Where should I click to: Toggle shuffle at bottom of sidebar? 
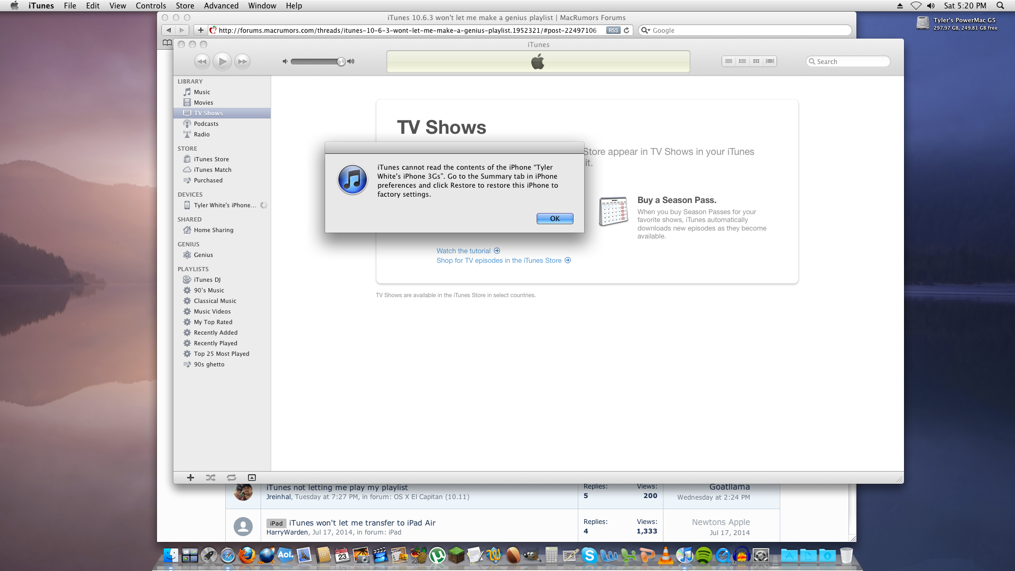(210, 477)
